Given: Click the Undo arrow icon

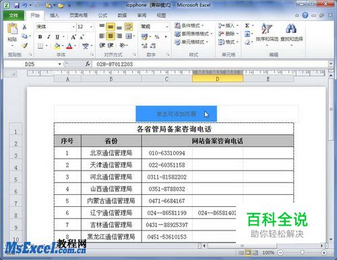Looking at the screenshot, I should pyautogui.click(x=25, y=5).
